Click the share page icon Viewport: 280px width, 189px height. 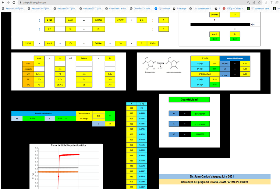(x=254, y=2)
